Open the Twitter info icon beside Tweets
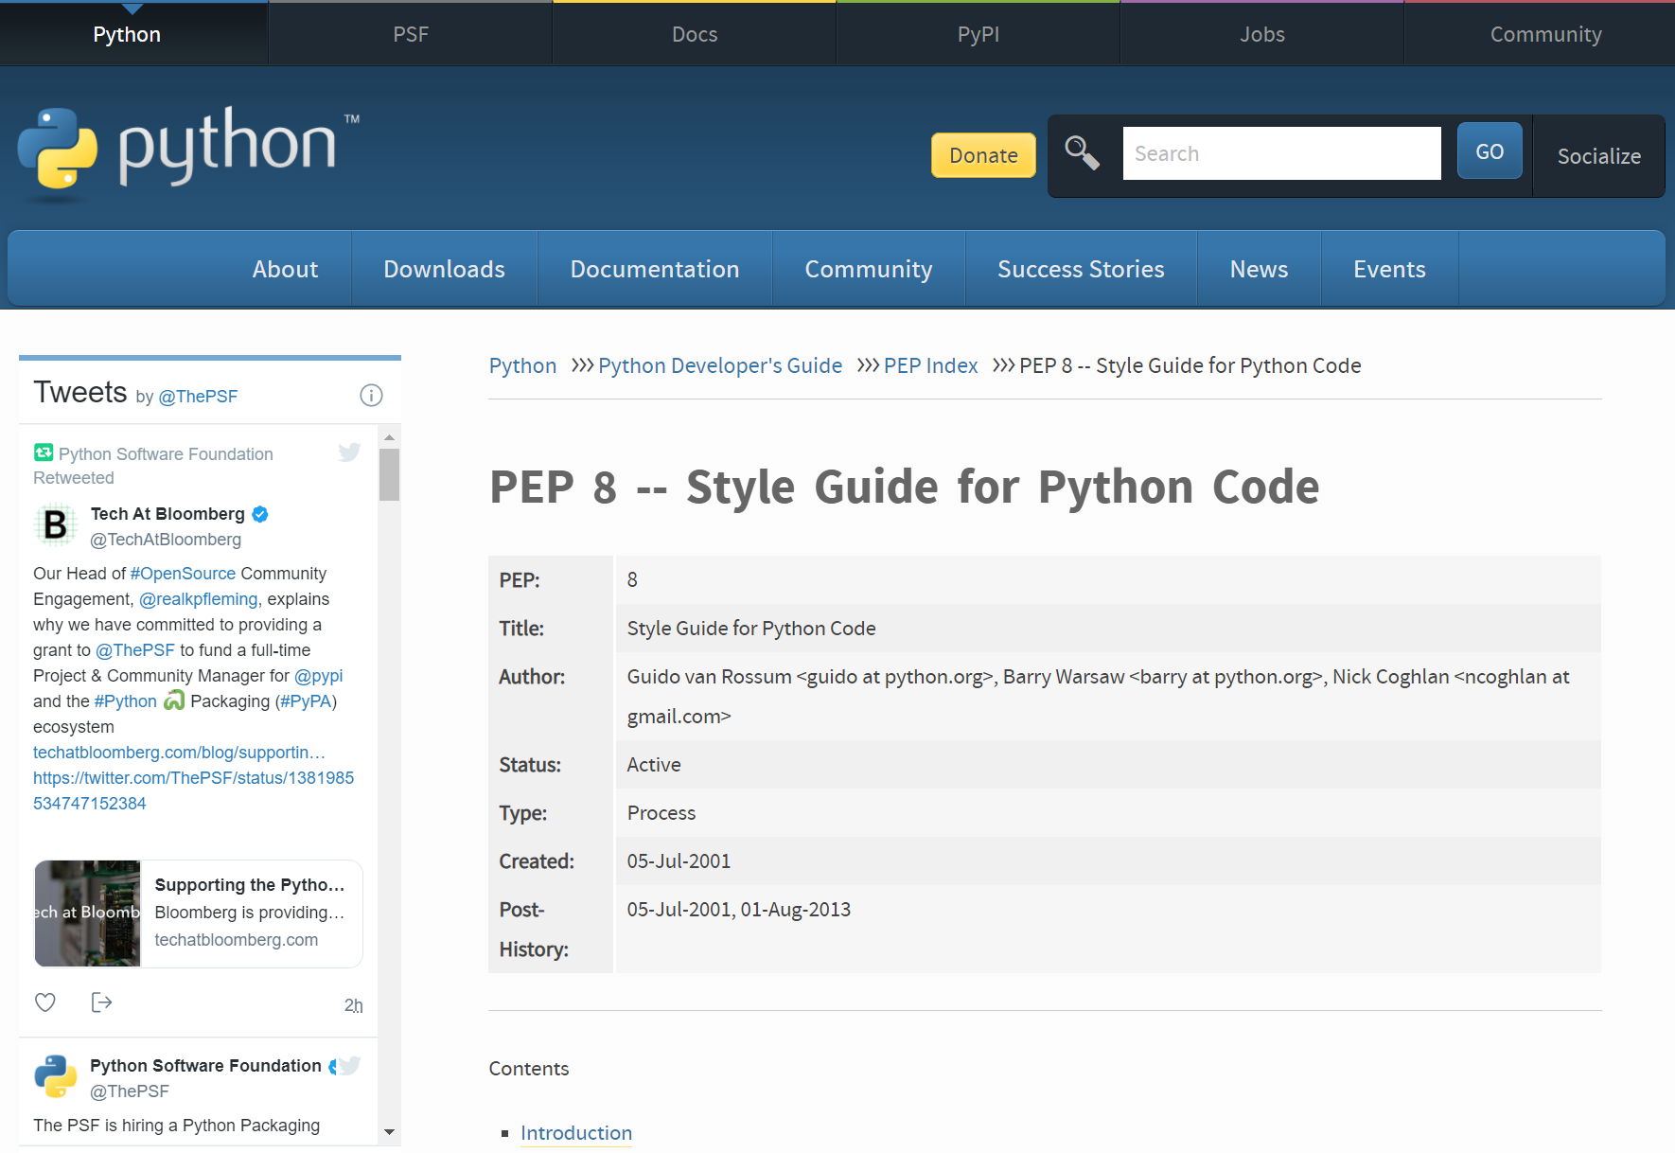This screenshot has height=1153, width=1675. [371, 396]
